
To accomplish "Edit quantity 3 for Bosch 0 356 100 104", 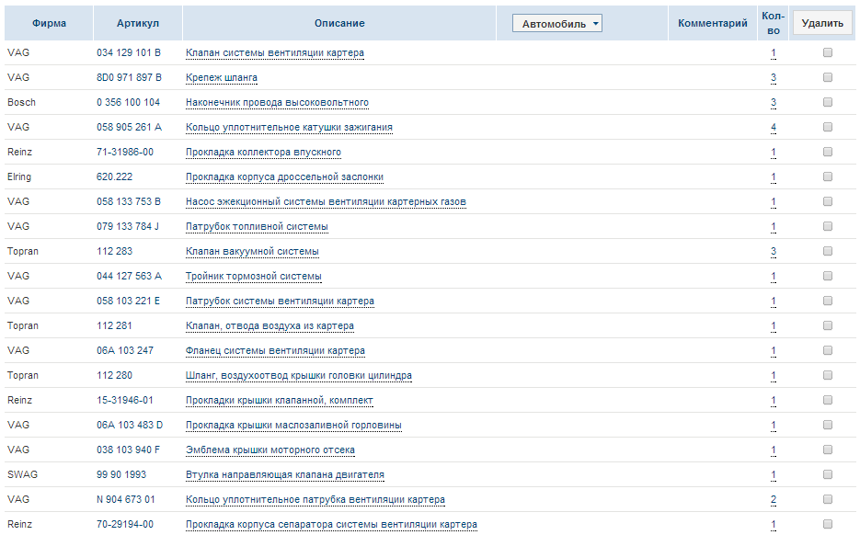I will pos(774,103).
